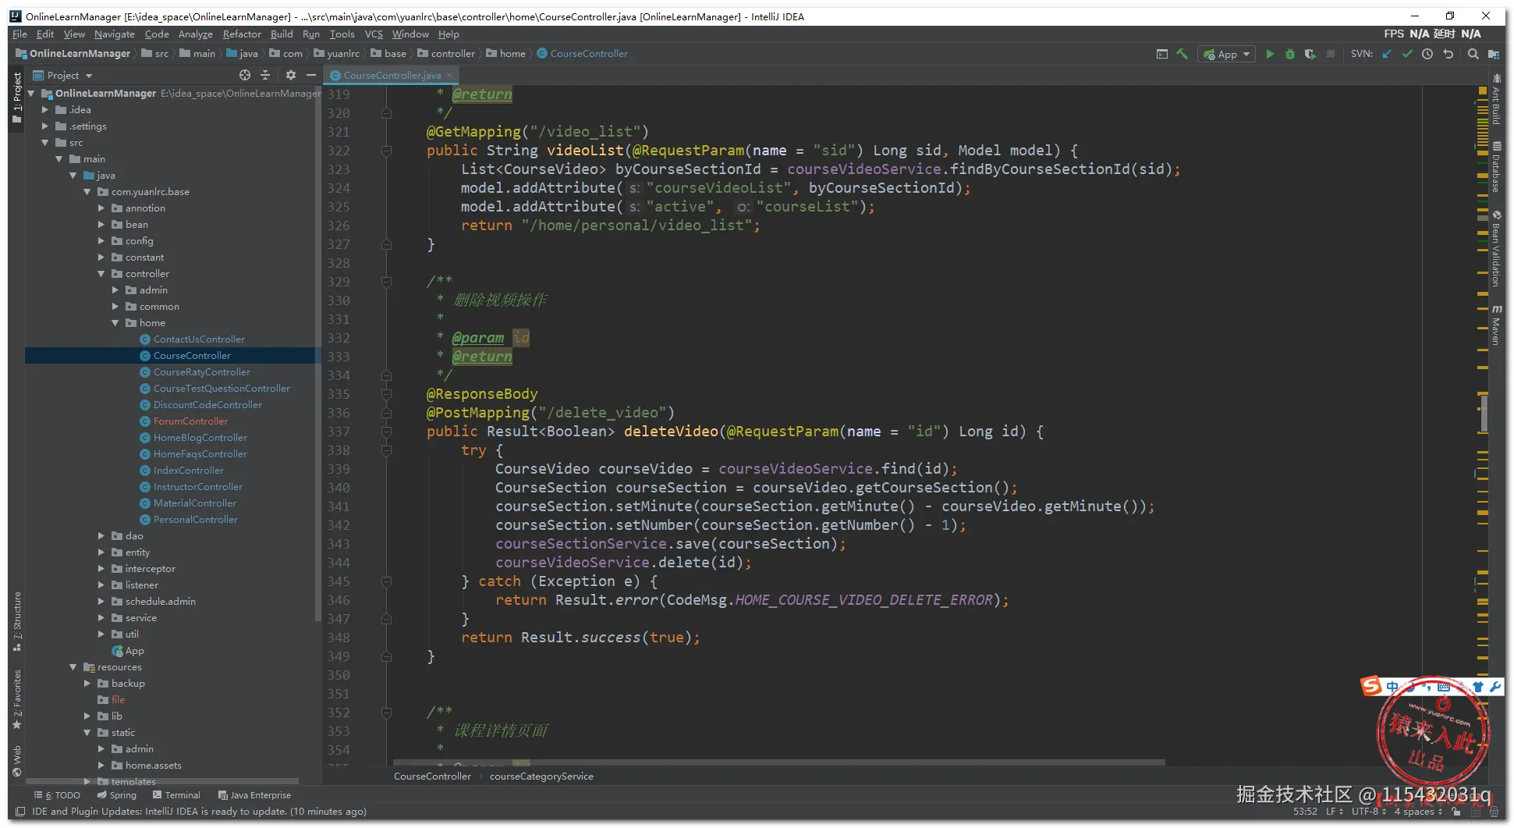
Task: Select CourseRatyController in the project tree
Action: click(x=201, y=372)
